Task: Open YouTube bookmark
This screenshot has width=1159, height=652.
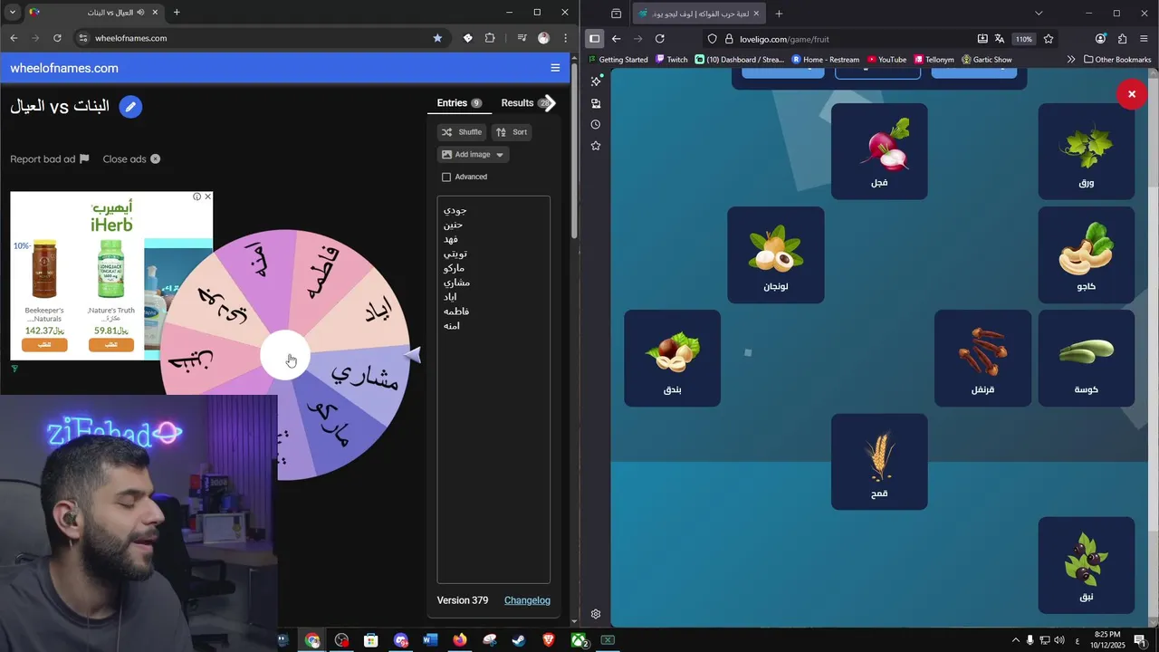Action: (886, 60)
